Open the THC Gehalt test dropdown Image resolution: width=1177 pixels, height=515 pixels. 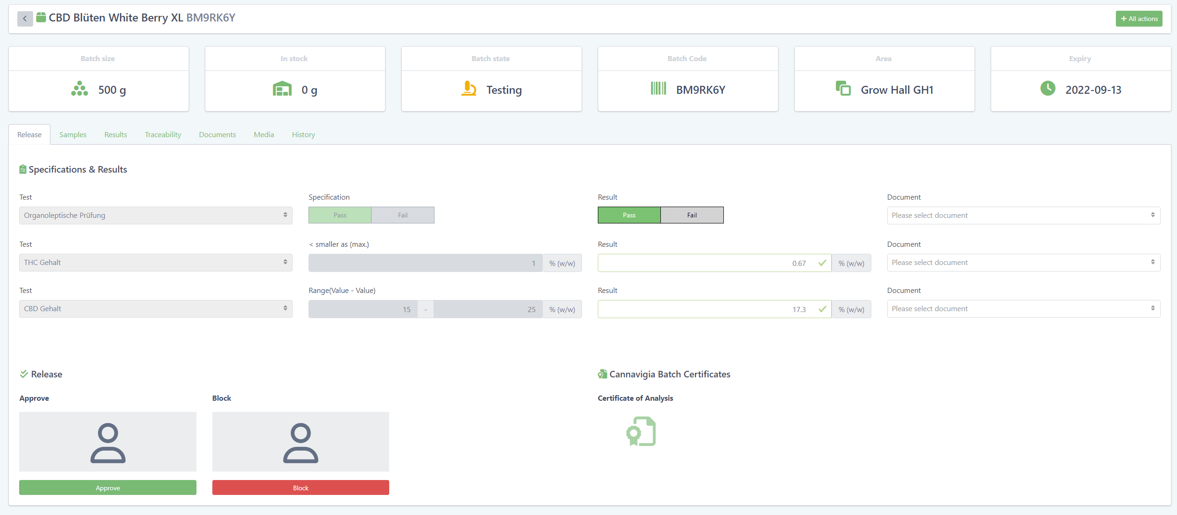tap(155, 263)
